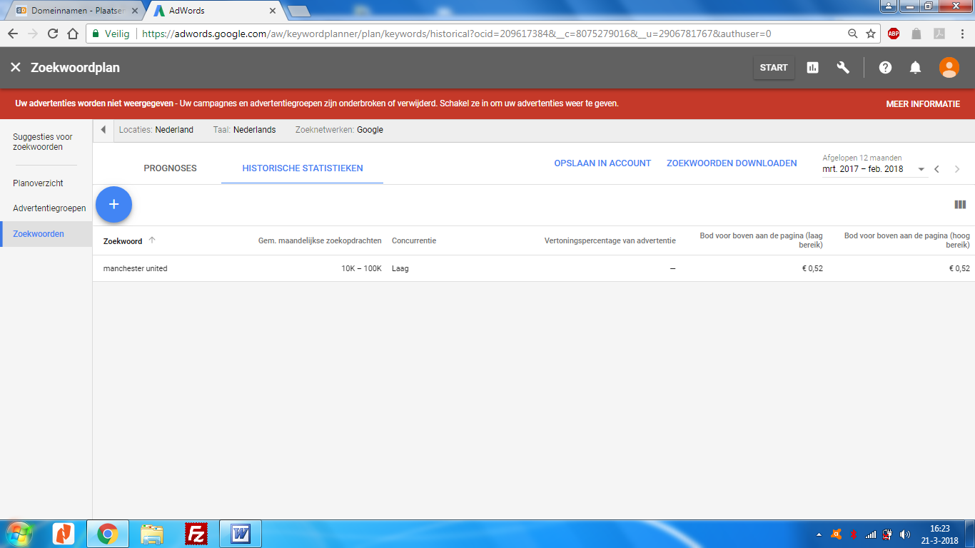Click ZOEKWOORDEN DOWNLOADEN
975x548 pixels.
732,163
